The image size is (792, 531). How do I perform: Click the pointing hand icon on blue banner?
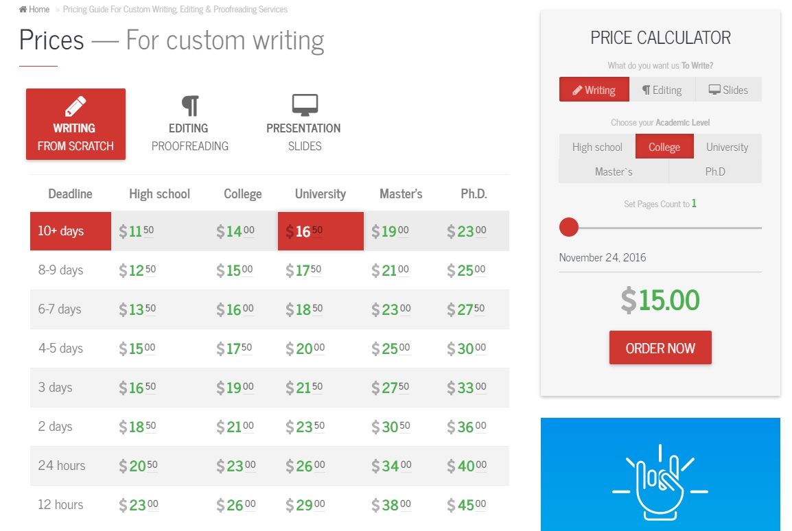[x=660, y=482]
